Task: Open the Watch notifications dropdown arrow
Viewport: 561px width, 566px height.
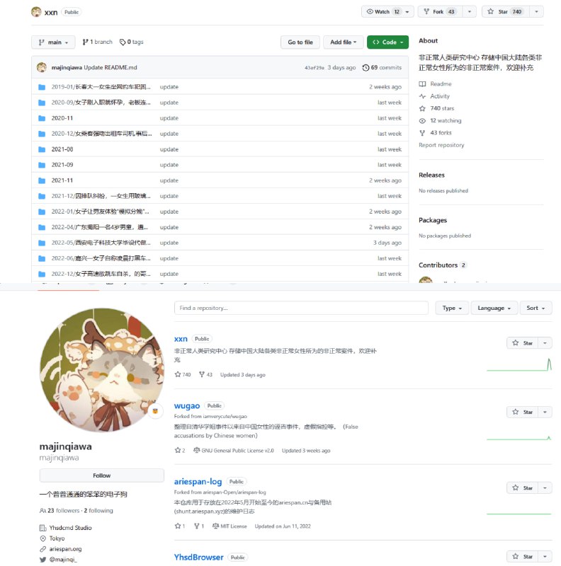Action: pos(407,11)
